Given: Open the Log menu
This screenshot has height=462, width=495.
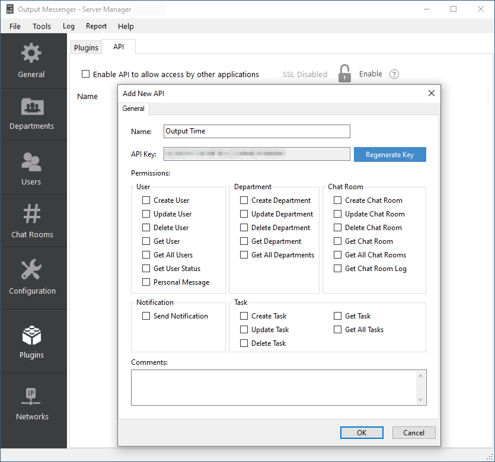Looking at the screenshot, I should (69, 26).
